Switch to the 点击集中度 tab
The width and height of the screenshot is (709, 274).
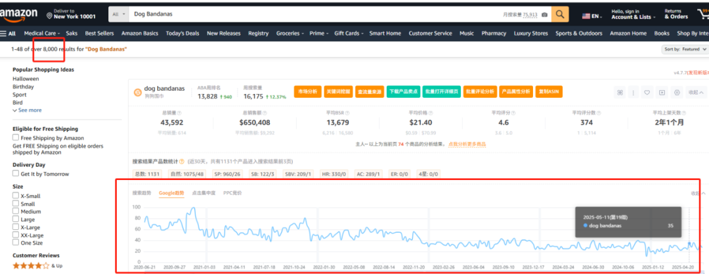click(x=204, y=193)
